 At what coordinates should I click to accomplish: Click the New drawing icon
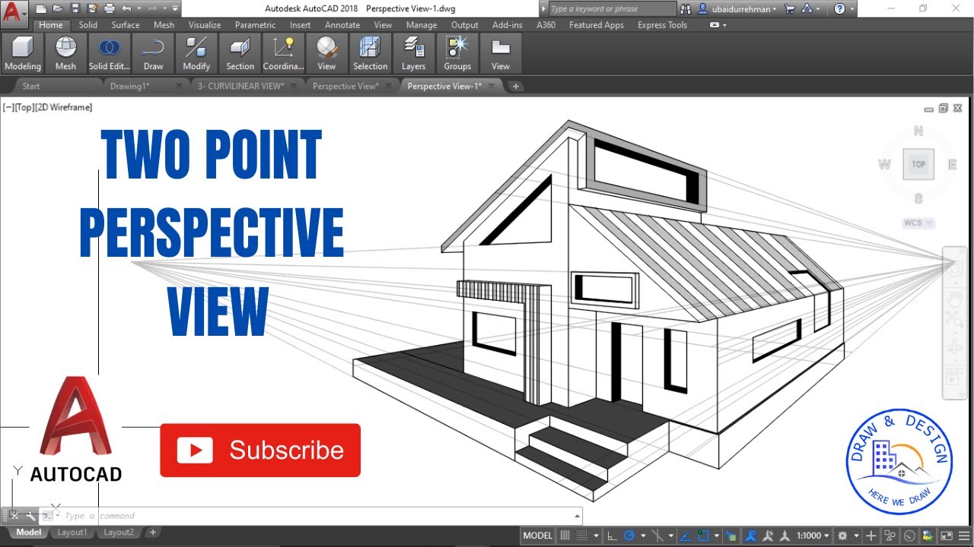tap(41, 9)
